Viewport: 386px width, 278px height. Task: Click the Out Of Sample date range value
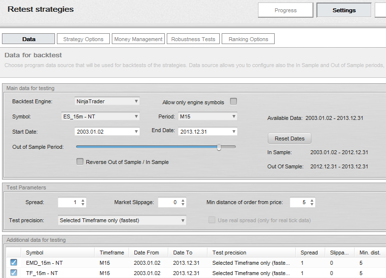[x=339, y=166]
